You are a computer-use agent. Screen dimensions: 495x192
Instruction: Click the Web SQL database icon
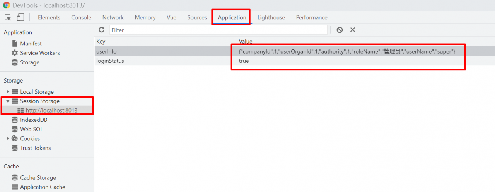pyautogui.click(x=15, y=129)
